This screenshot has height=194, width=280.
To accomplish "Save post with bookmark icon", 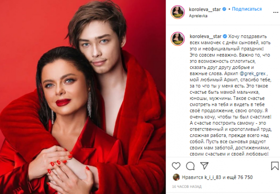I will coord(274,166).
